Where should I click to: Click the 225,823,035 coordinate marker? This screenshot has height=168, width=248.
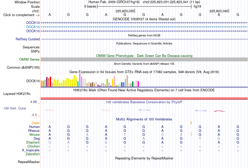coord(125,11)
